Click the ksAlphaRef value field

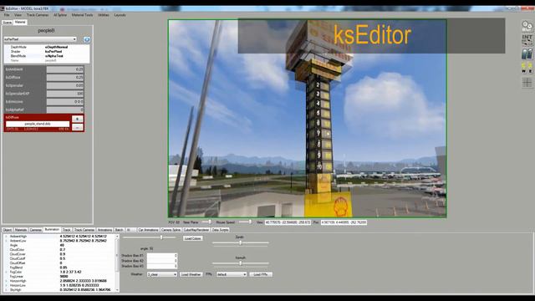tap(65, 110)
